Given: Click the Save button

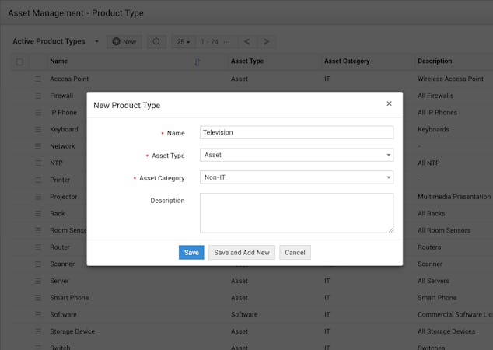Looking at the screenshot, I should coord(191,252).
